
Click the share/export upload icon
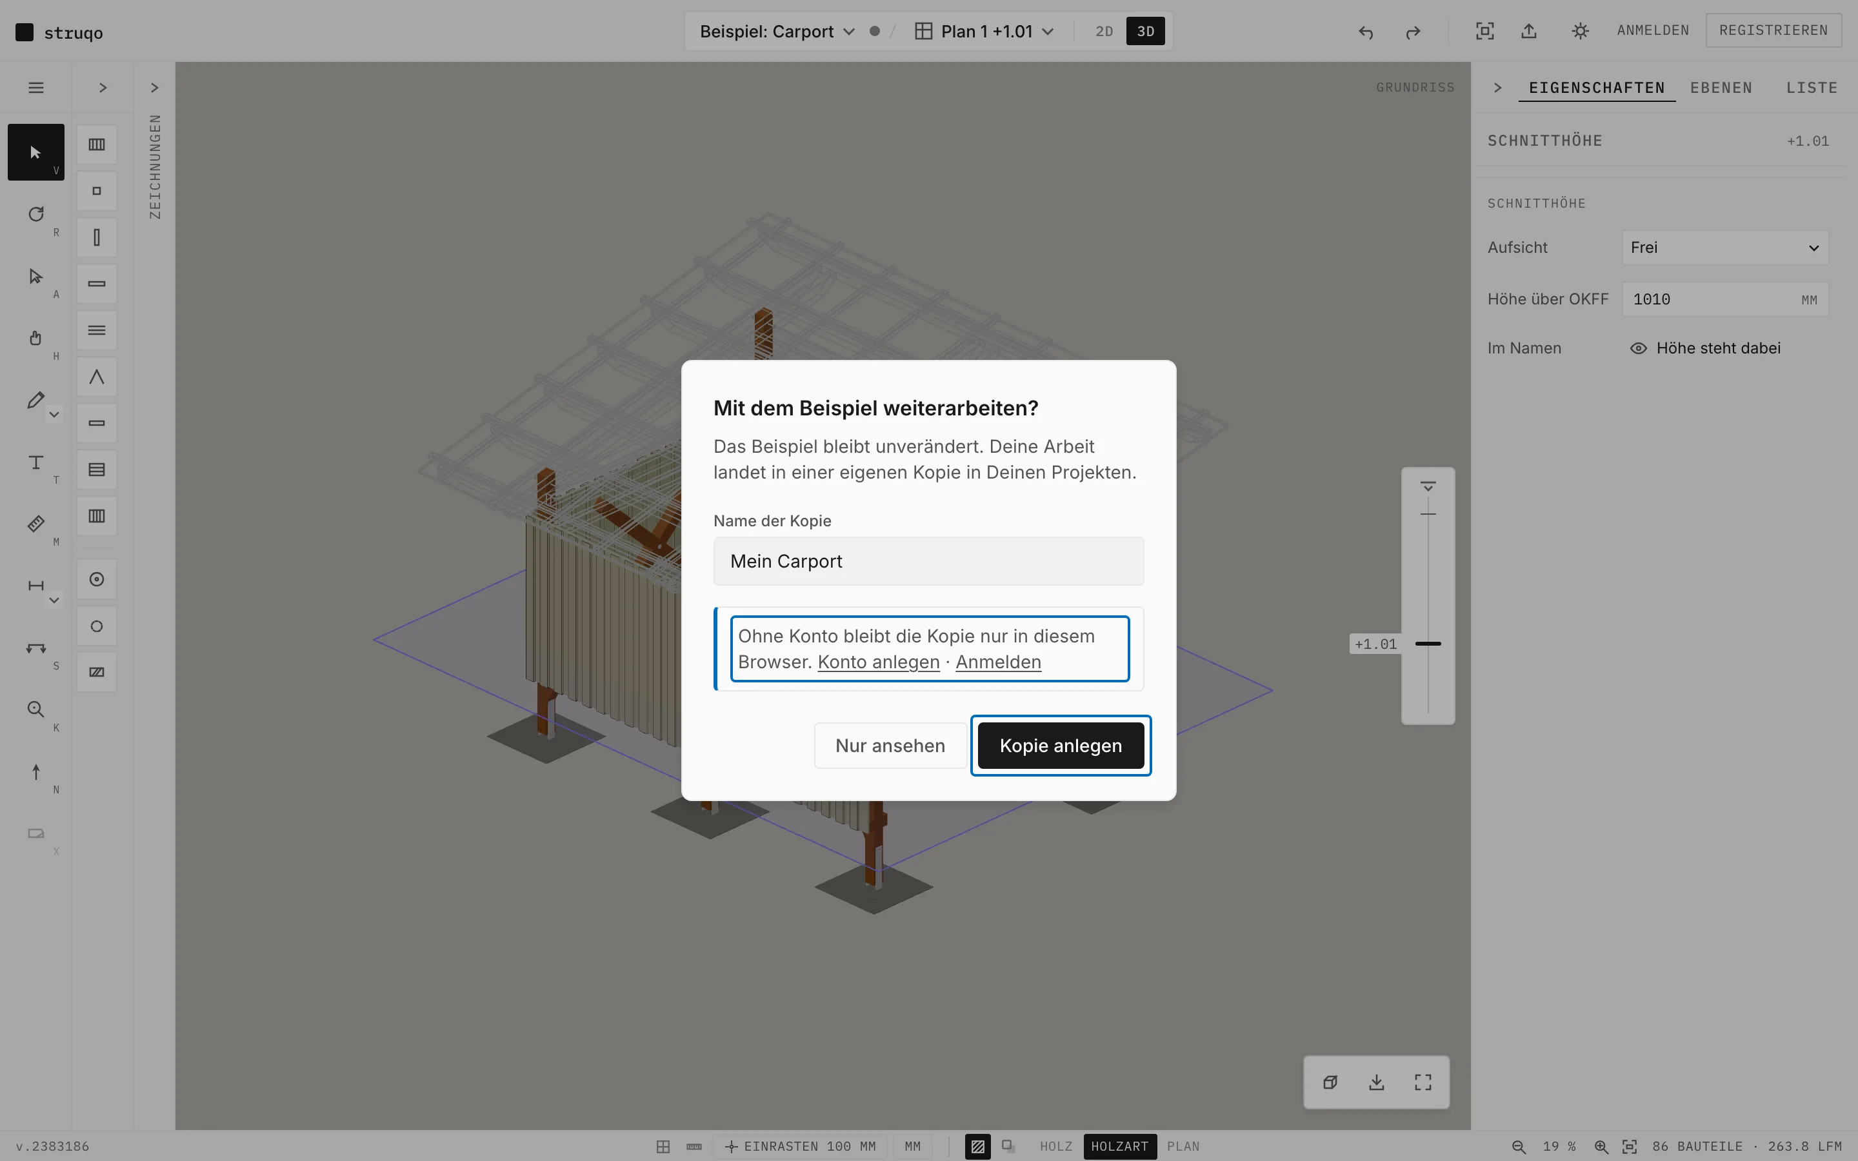coord(1528,31)
